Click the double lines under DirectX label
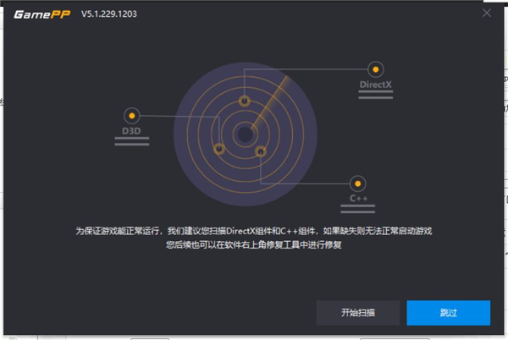 coord(373,97)
